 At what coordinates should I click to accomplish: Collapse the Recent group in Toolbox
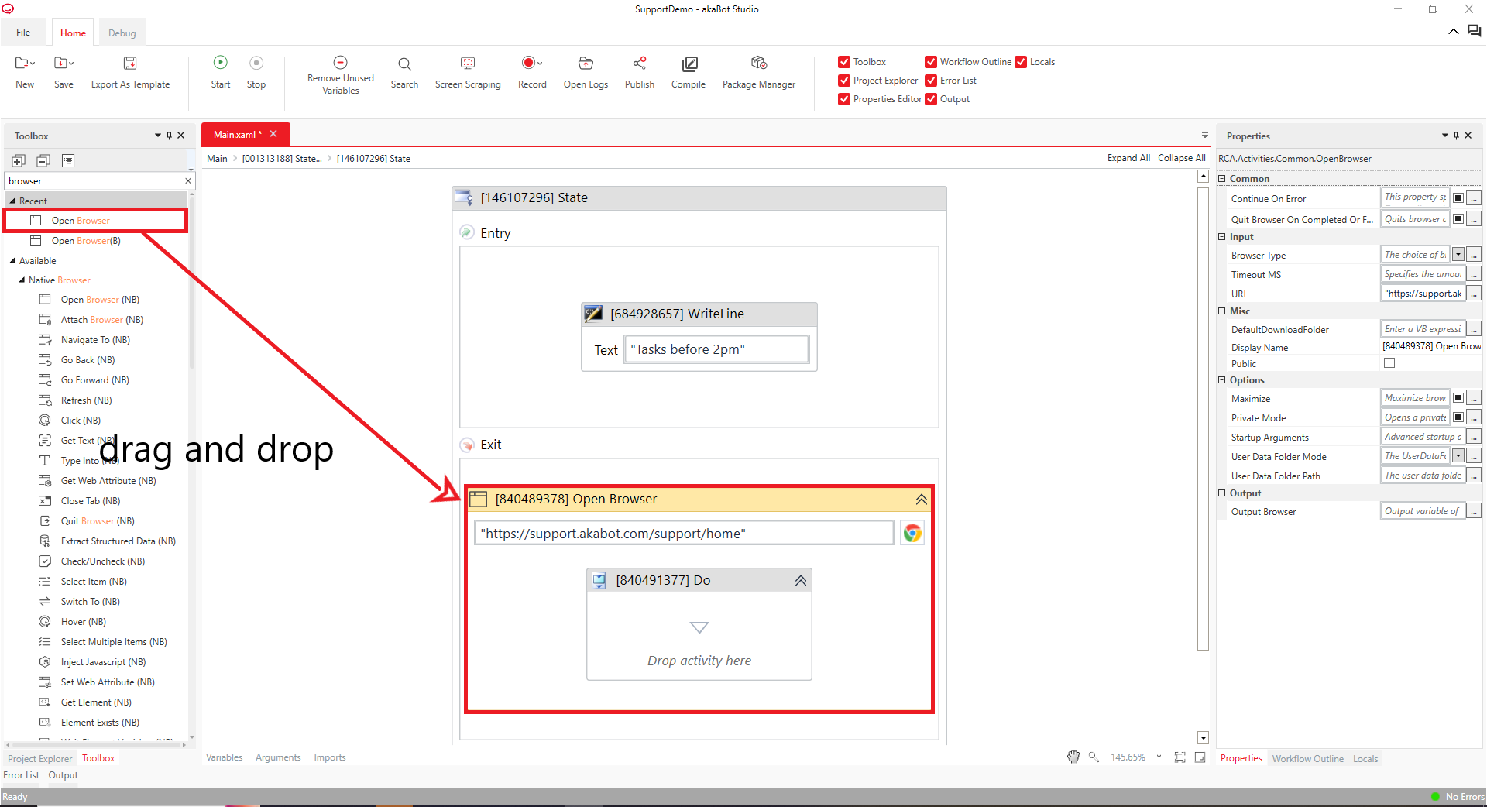(12, 201)
